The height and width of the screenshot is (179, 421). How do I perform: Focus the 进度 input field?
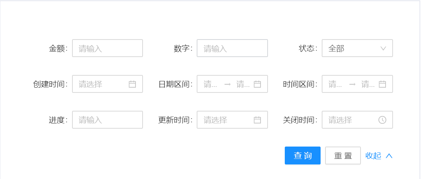click(107, 120)
